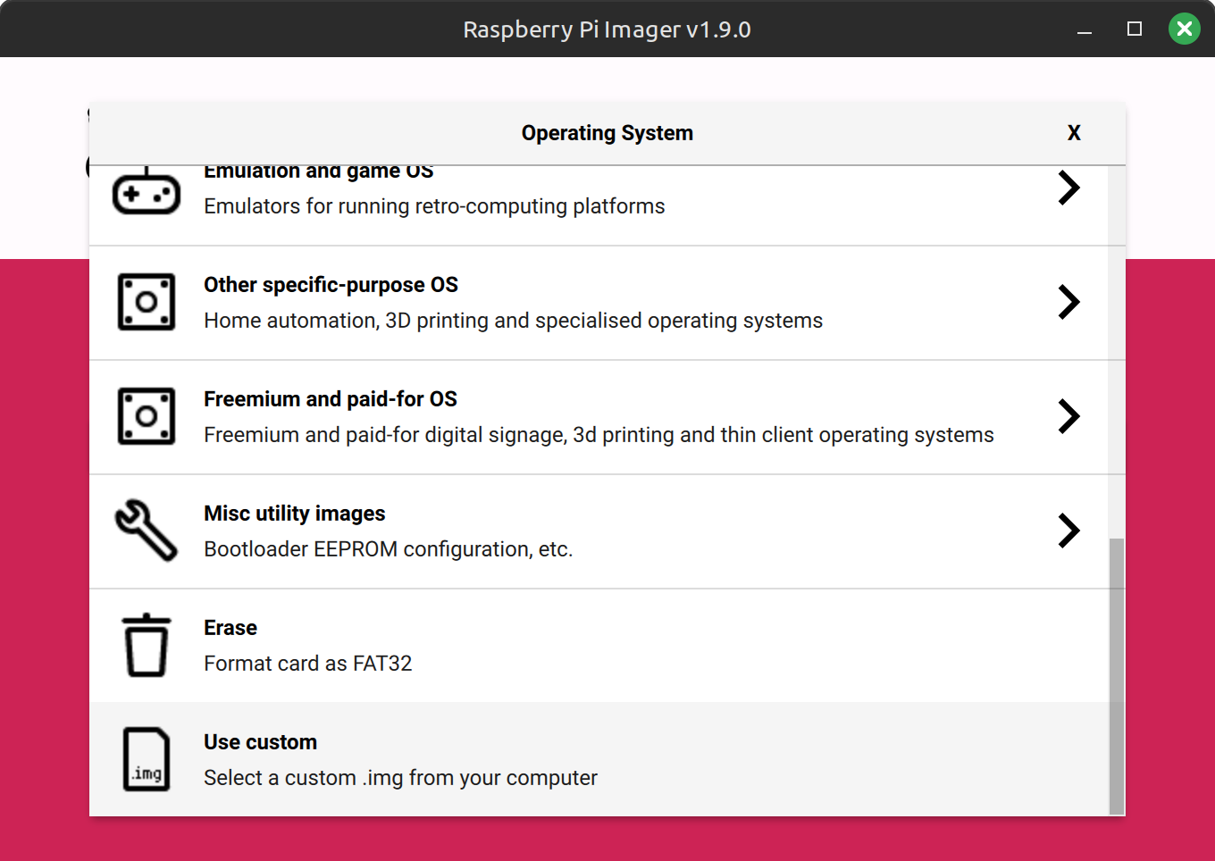Click the vertical scrollbar thumb of OS list
Image resolution: width=1215 pixels, height=861 pixels.
[1117, 676]
